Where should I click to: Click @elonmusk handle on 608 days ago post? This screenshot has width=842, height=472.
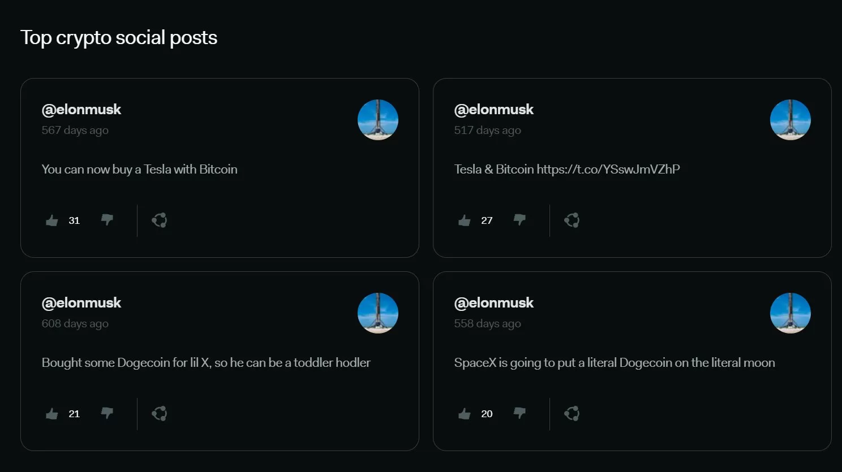pos(81,303)
